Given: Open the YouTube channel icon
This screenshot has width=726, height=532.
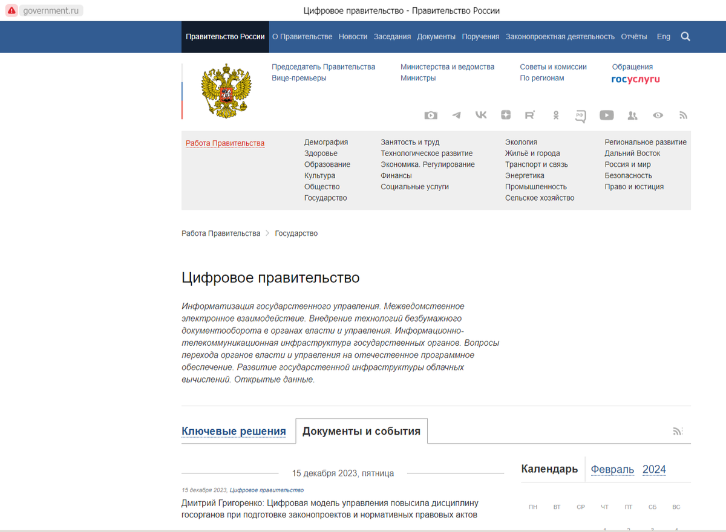Looking at the screenshot, I should (606, 115).
